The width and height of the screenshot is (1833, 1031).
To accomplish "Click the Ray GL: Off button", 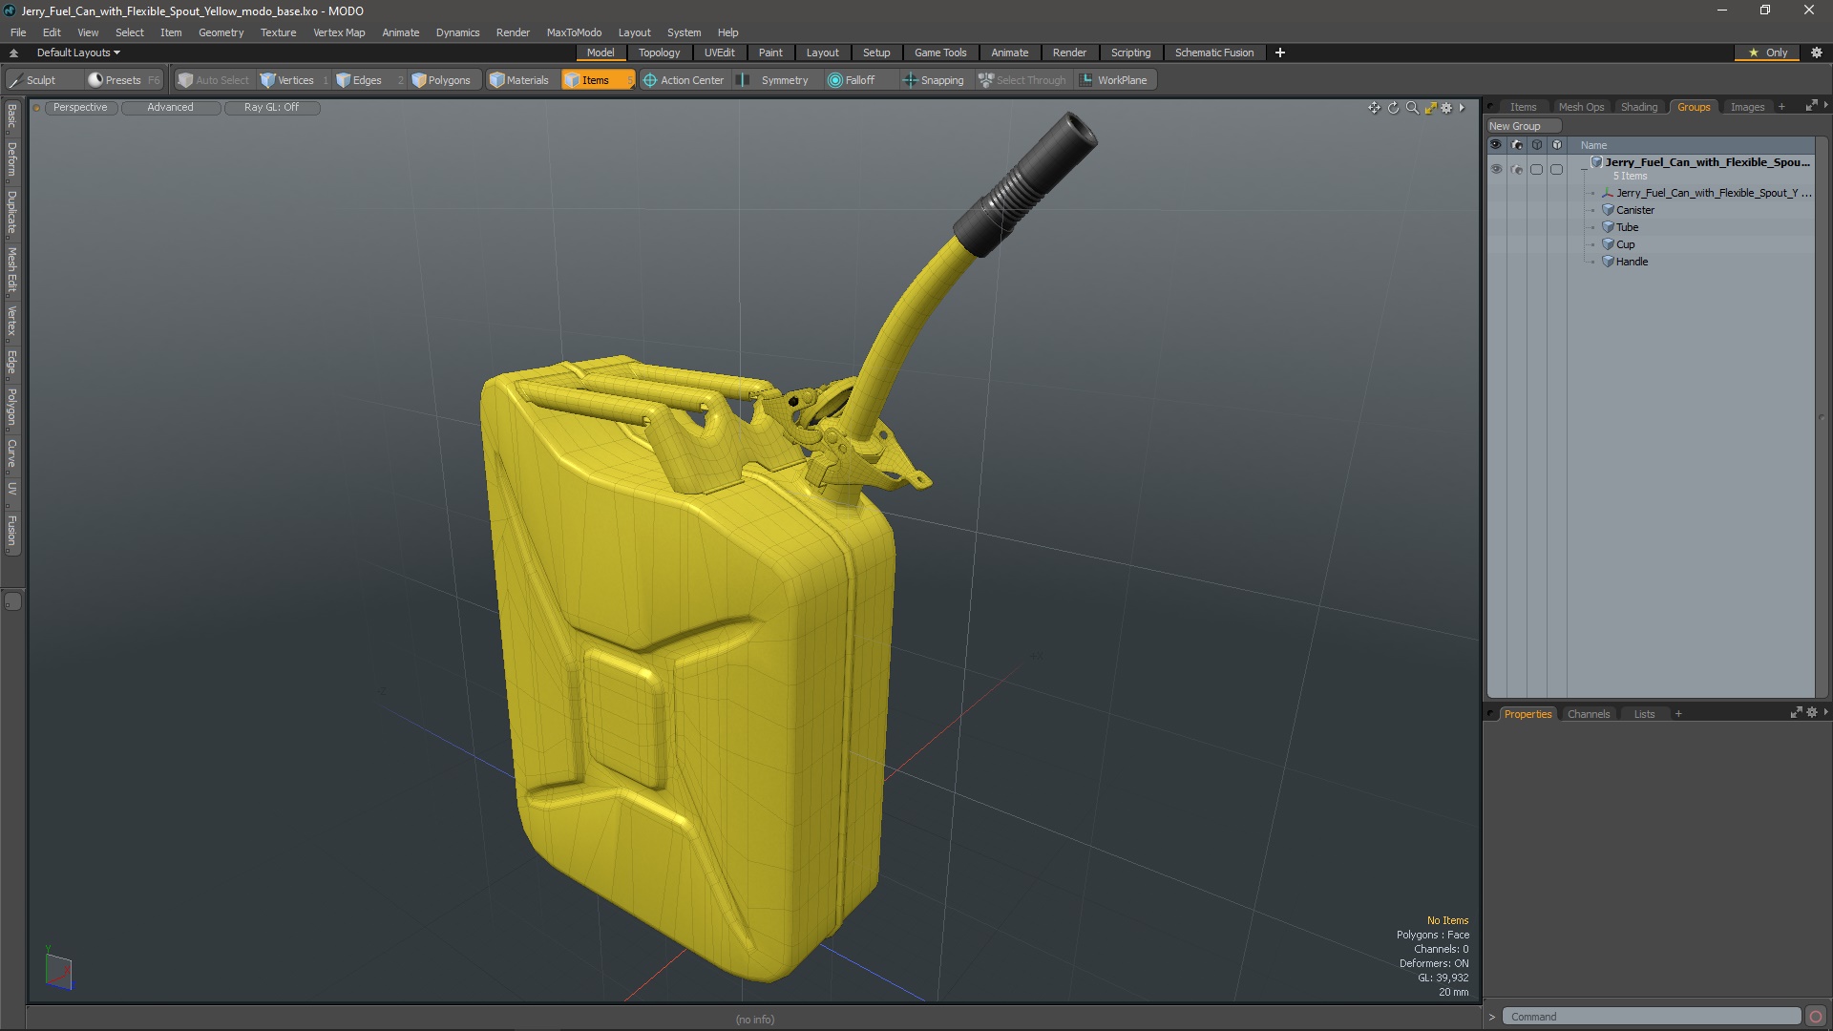I will tap(271, 107).
